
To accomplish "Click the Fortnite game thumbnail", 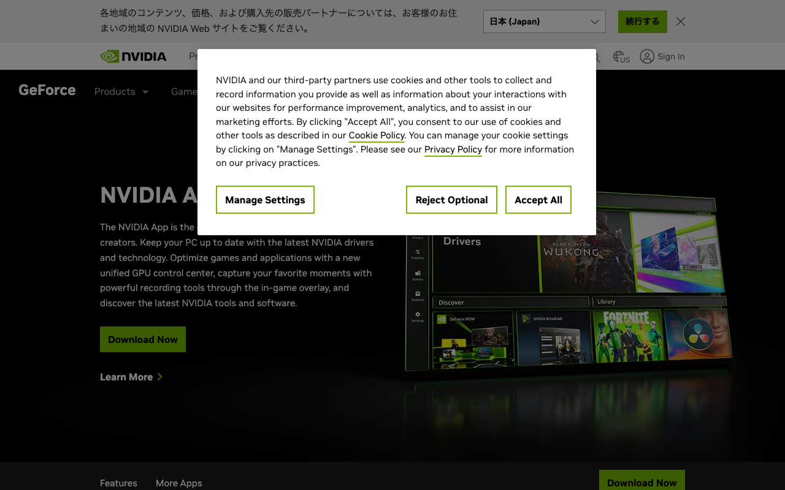I will [x=628, y=336].
